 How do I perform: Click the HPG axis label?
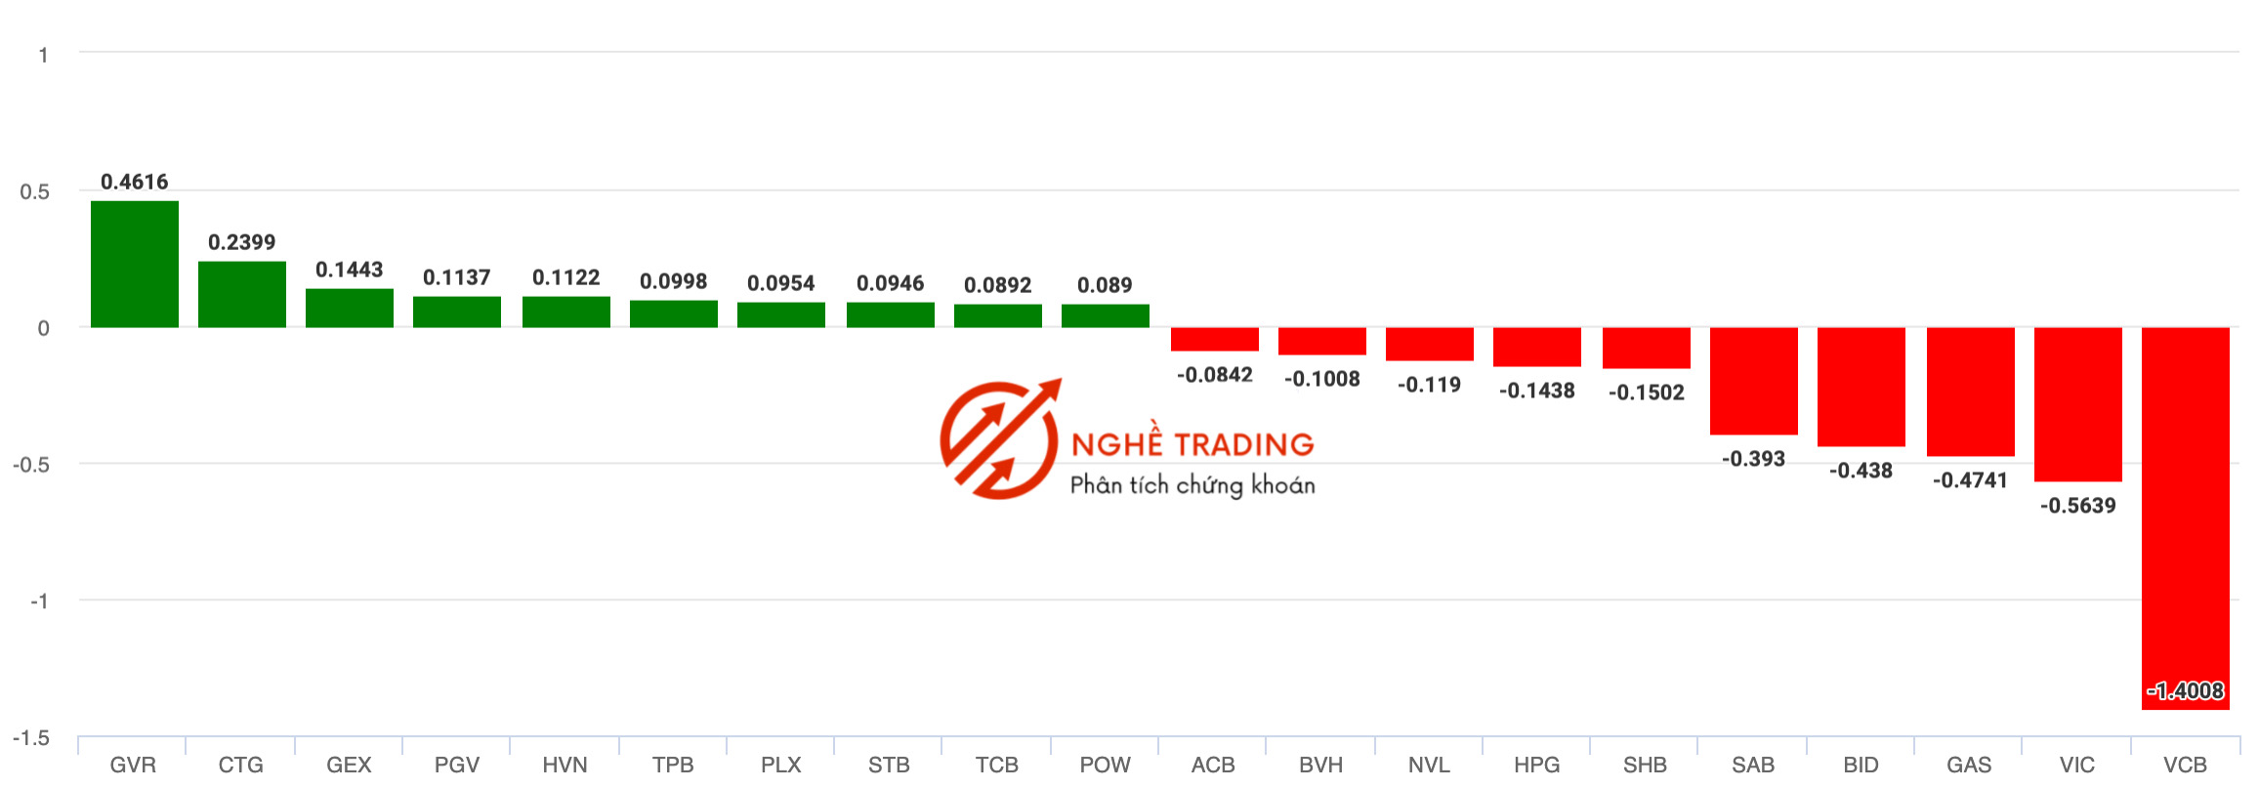tap(1537, 766)
